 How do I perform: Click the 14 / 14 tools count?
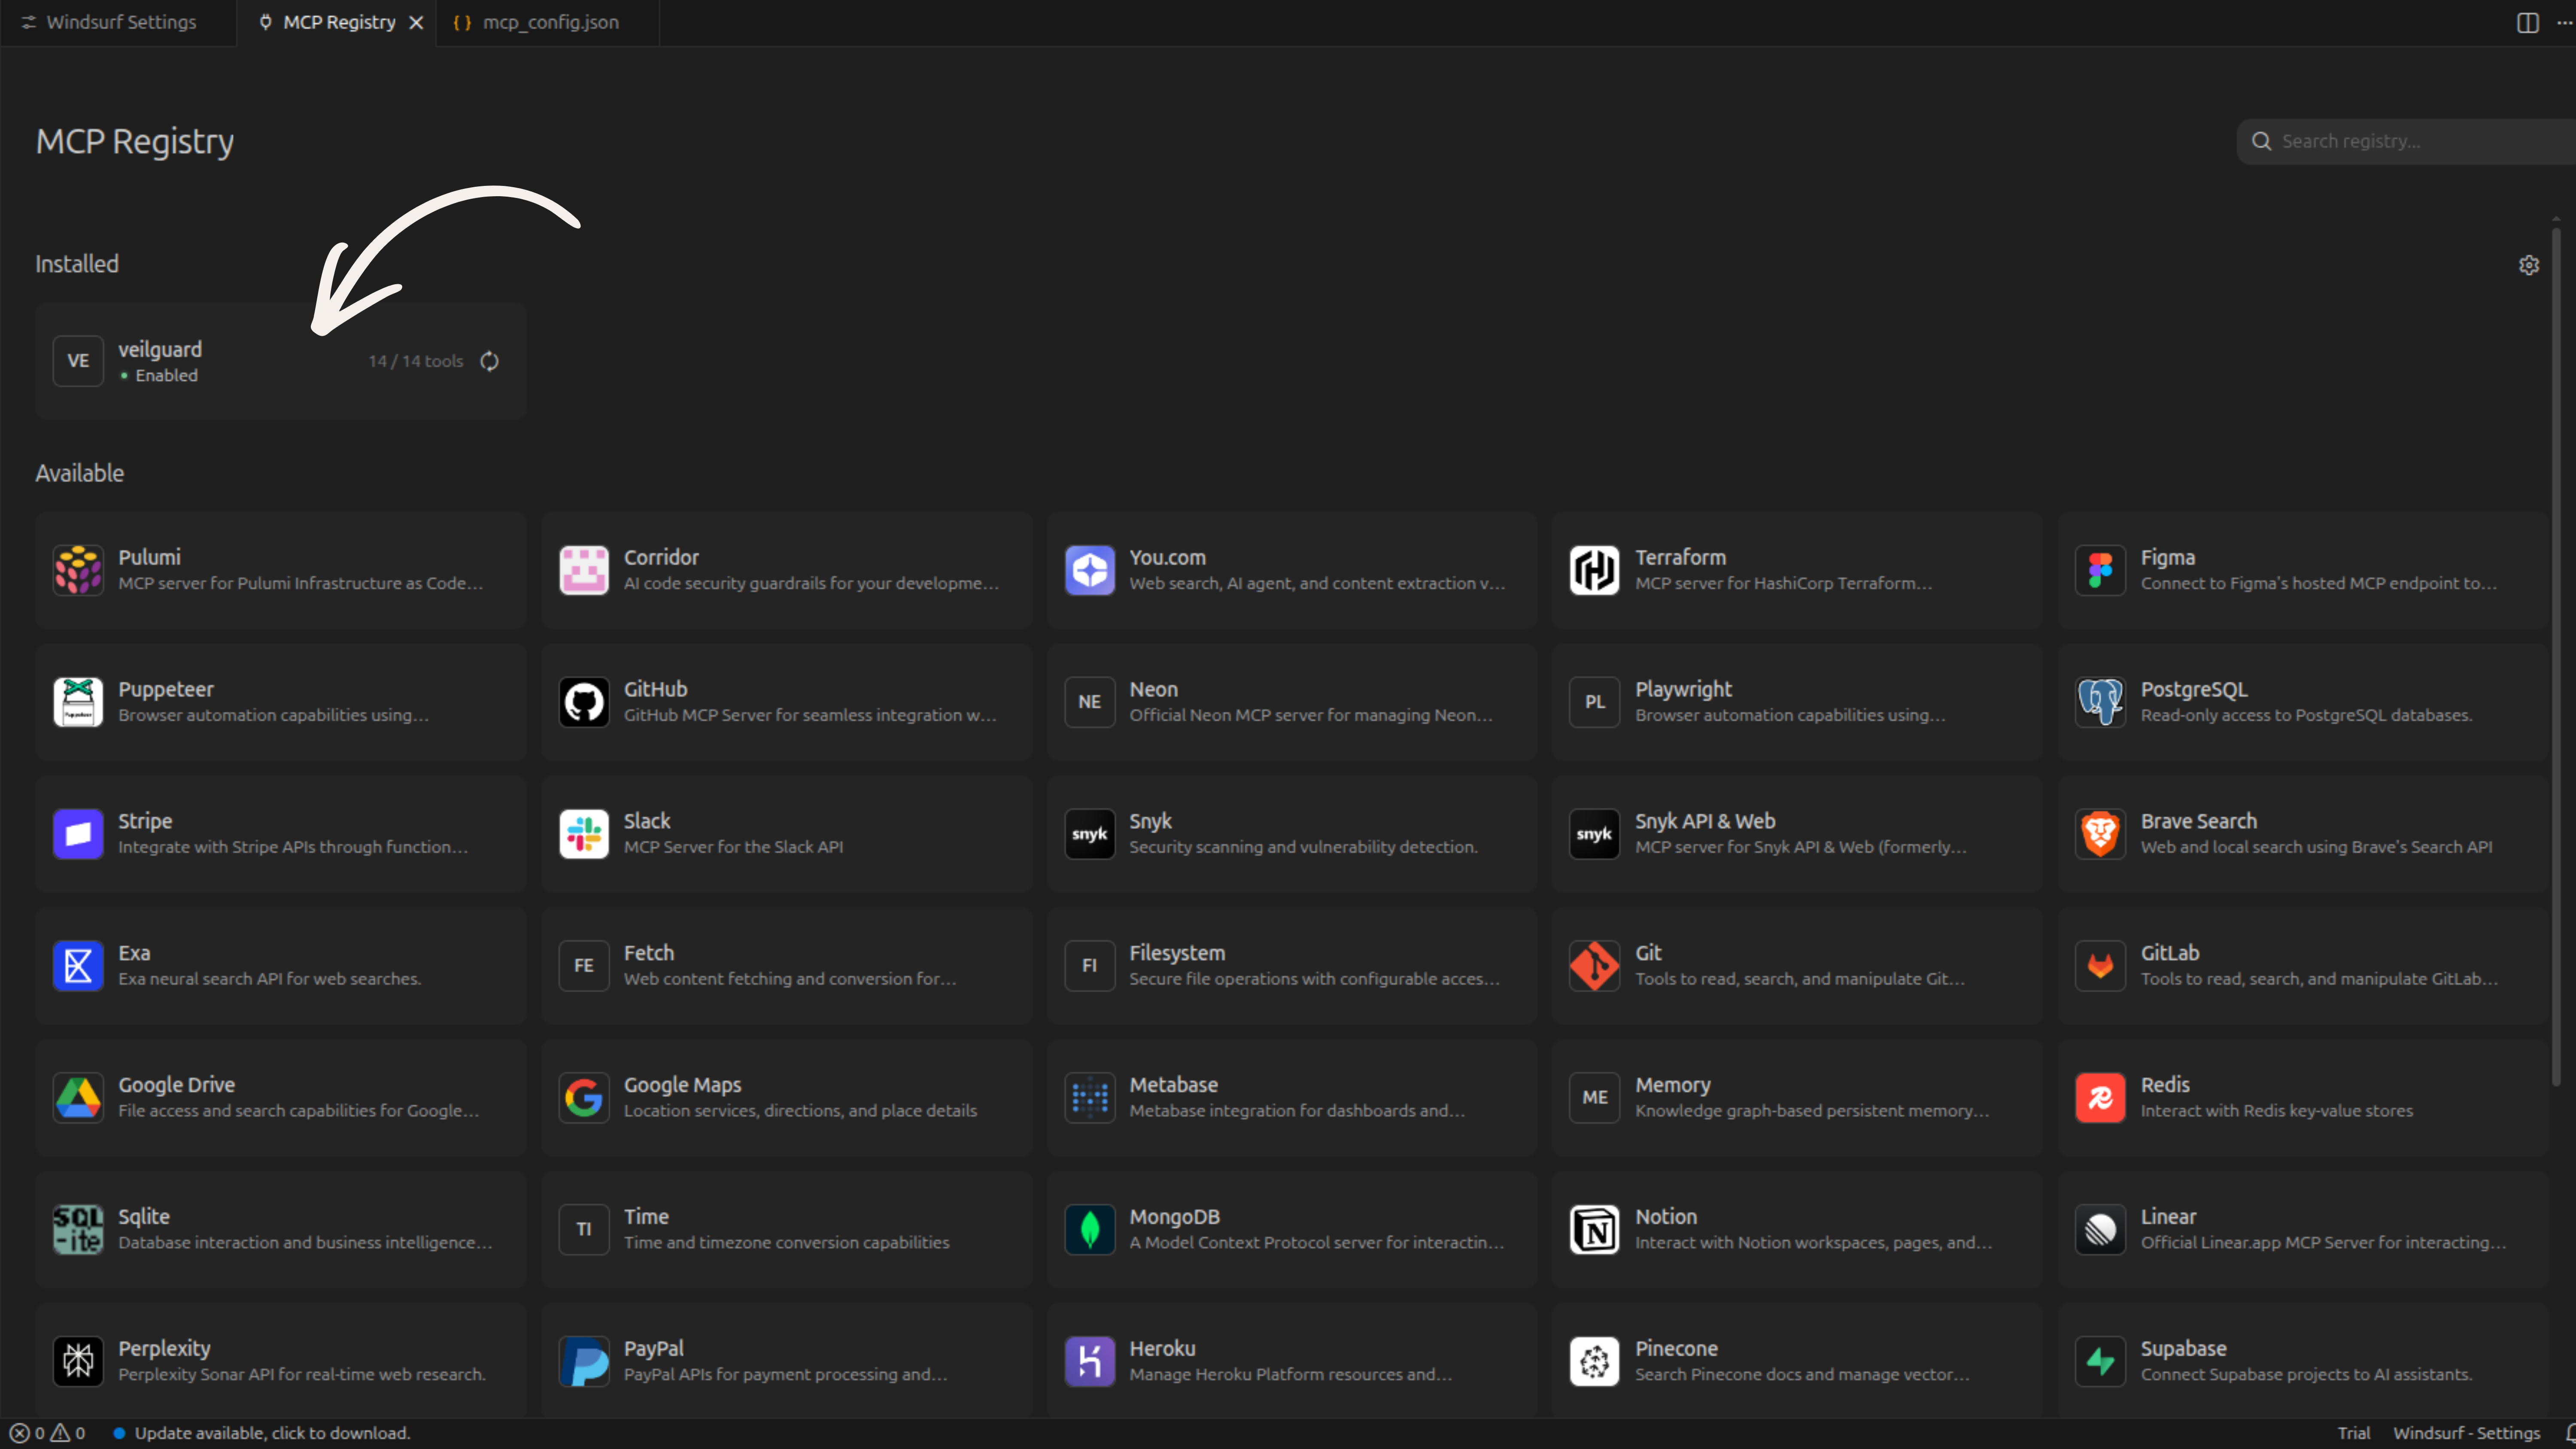[x=416, y=361]
